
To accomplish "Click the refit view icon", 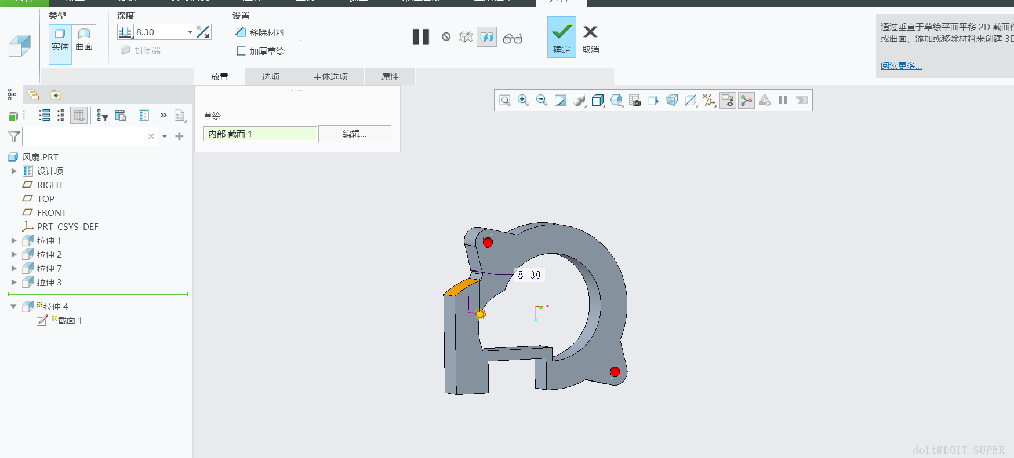I will pos(504,100).
